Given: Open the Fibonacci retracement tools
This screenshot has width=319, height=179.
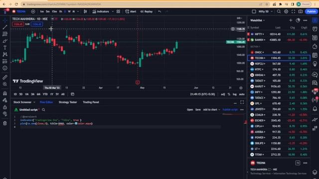Looking at the screenshot, I should 5,34.
